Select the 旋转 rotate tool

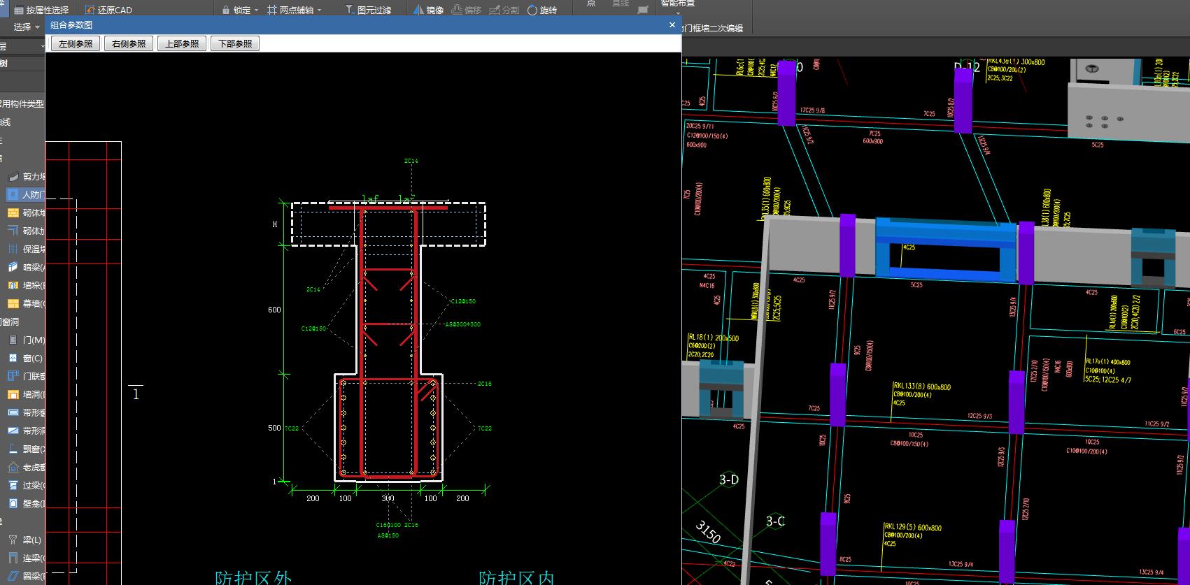542,10
